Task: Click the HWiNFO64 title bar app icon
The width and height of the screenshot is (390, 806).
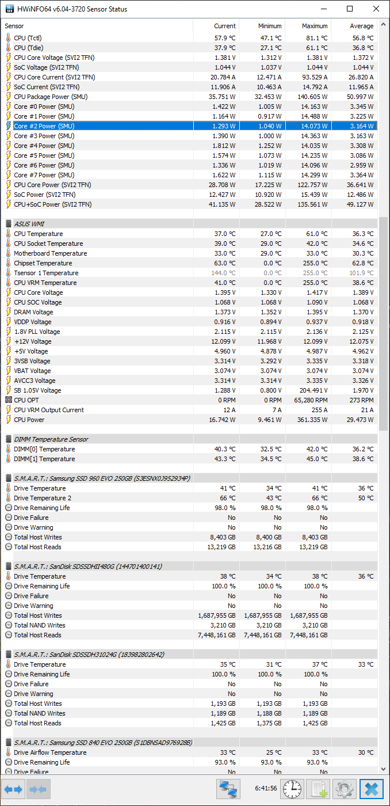Action: tap(9, 9)
